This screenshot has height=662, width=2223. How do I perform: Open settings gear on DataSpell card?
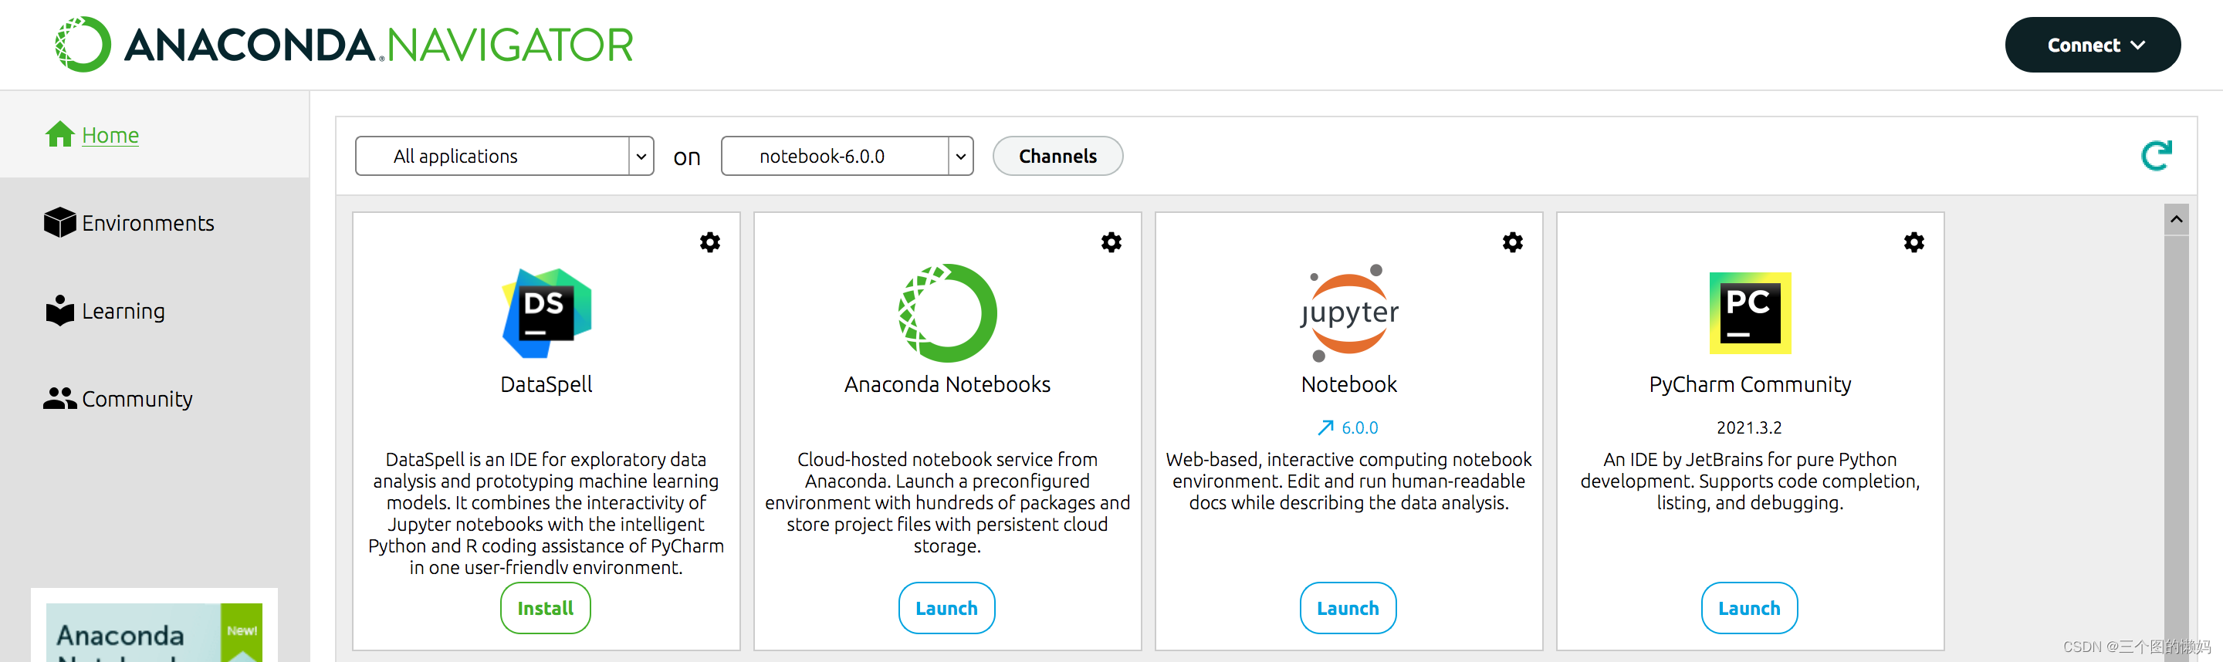coord(709,242)
